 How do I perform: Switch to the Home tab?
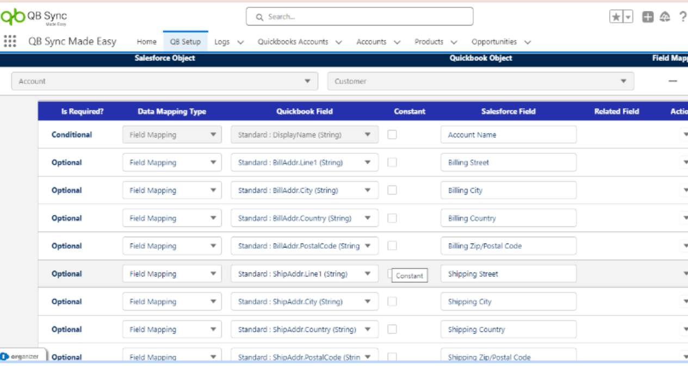(x=146, y=42)
